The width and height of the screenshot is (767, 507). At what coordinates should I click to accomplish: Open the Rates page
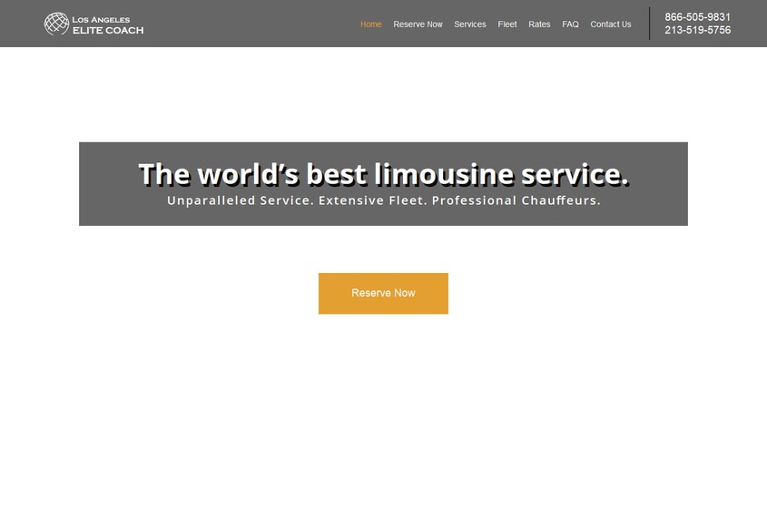point(539,24)
